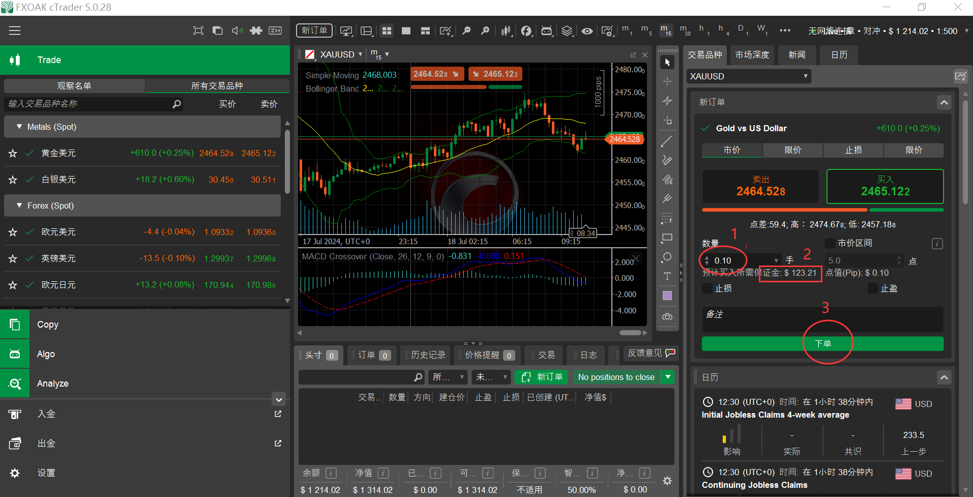Viewport: 973px width, 497px height.
Task: Select the ellipse shape tool
Action: click(667, 257)
